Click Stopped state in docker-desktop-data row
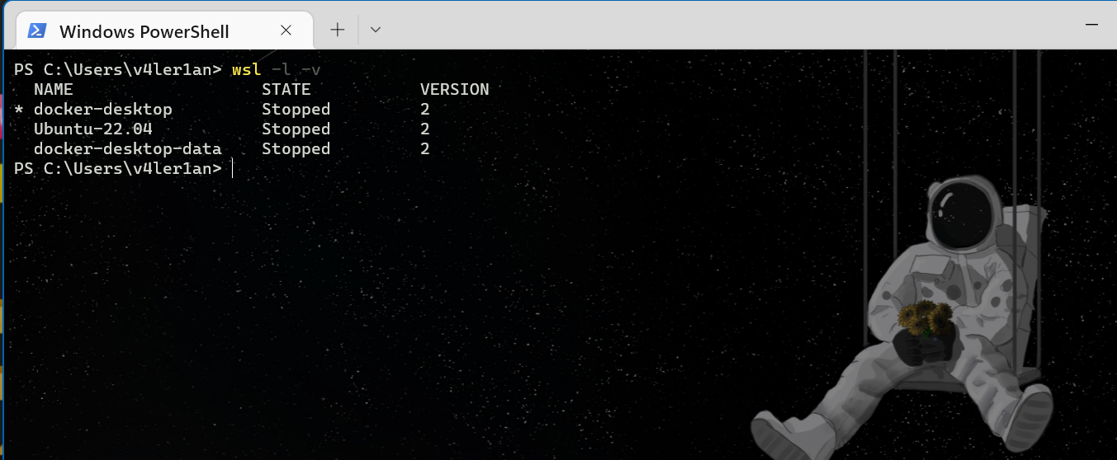The image size is (1117, 460). click(296, 148)
